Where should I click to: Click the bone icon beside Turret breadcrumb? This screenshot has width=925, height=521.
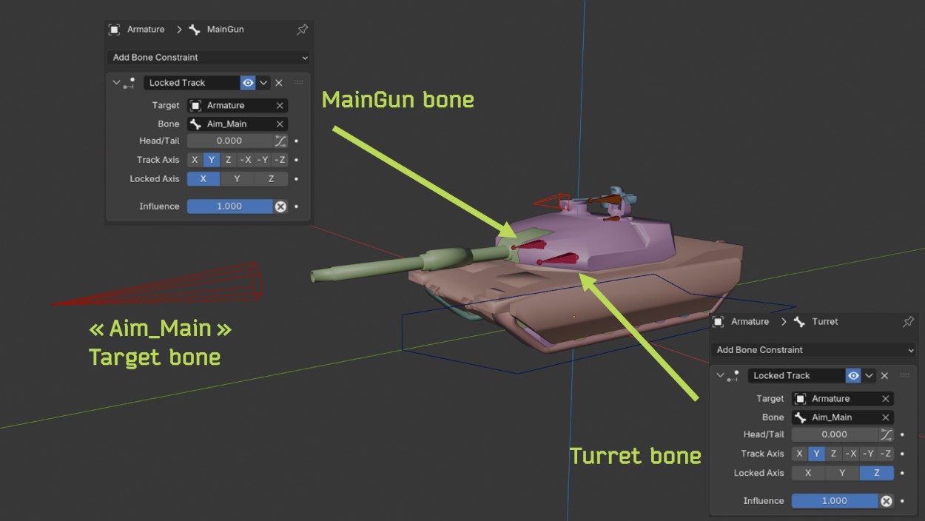pyautogui.click(x=799, y=322)
